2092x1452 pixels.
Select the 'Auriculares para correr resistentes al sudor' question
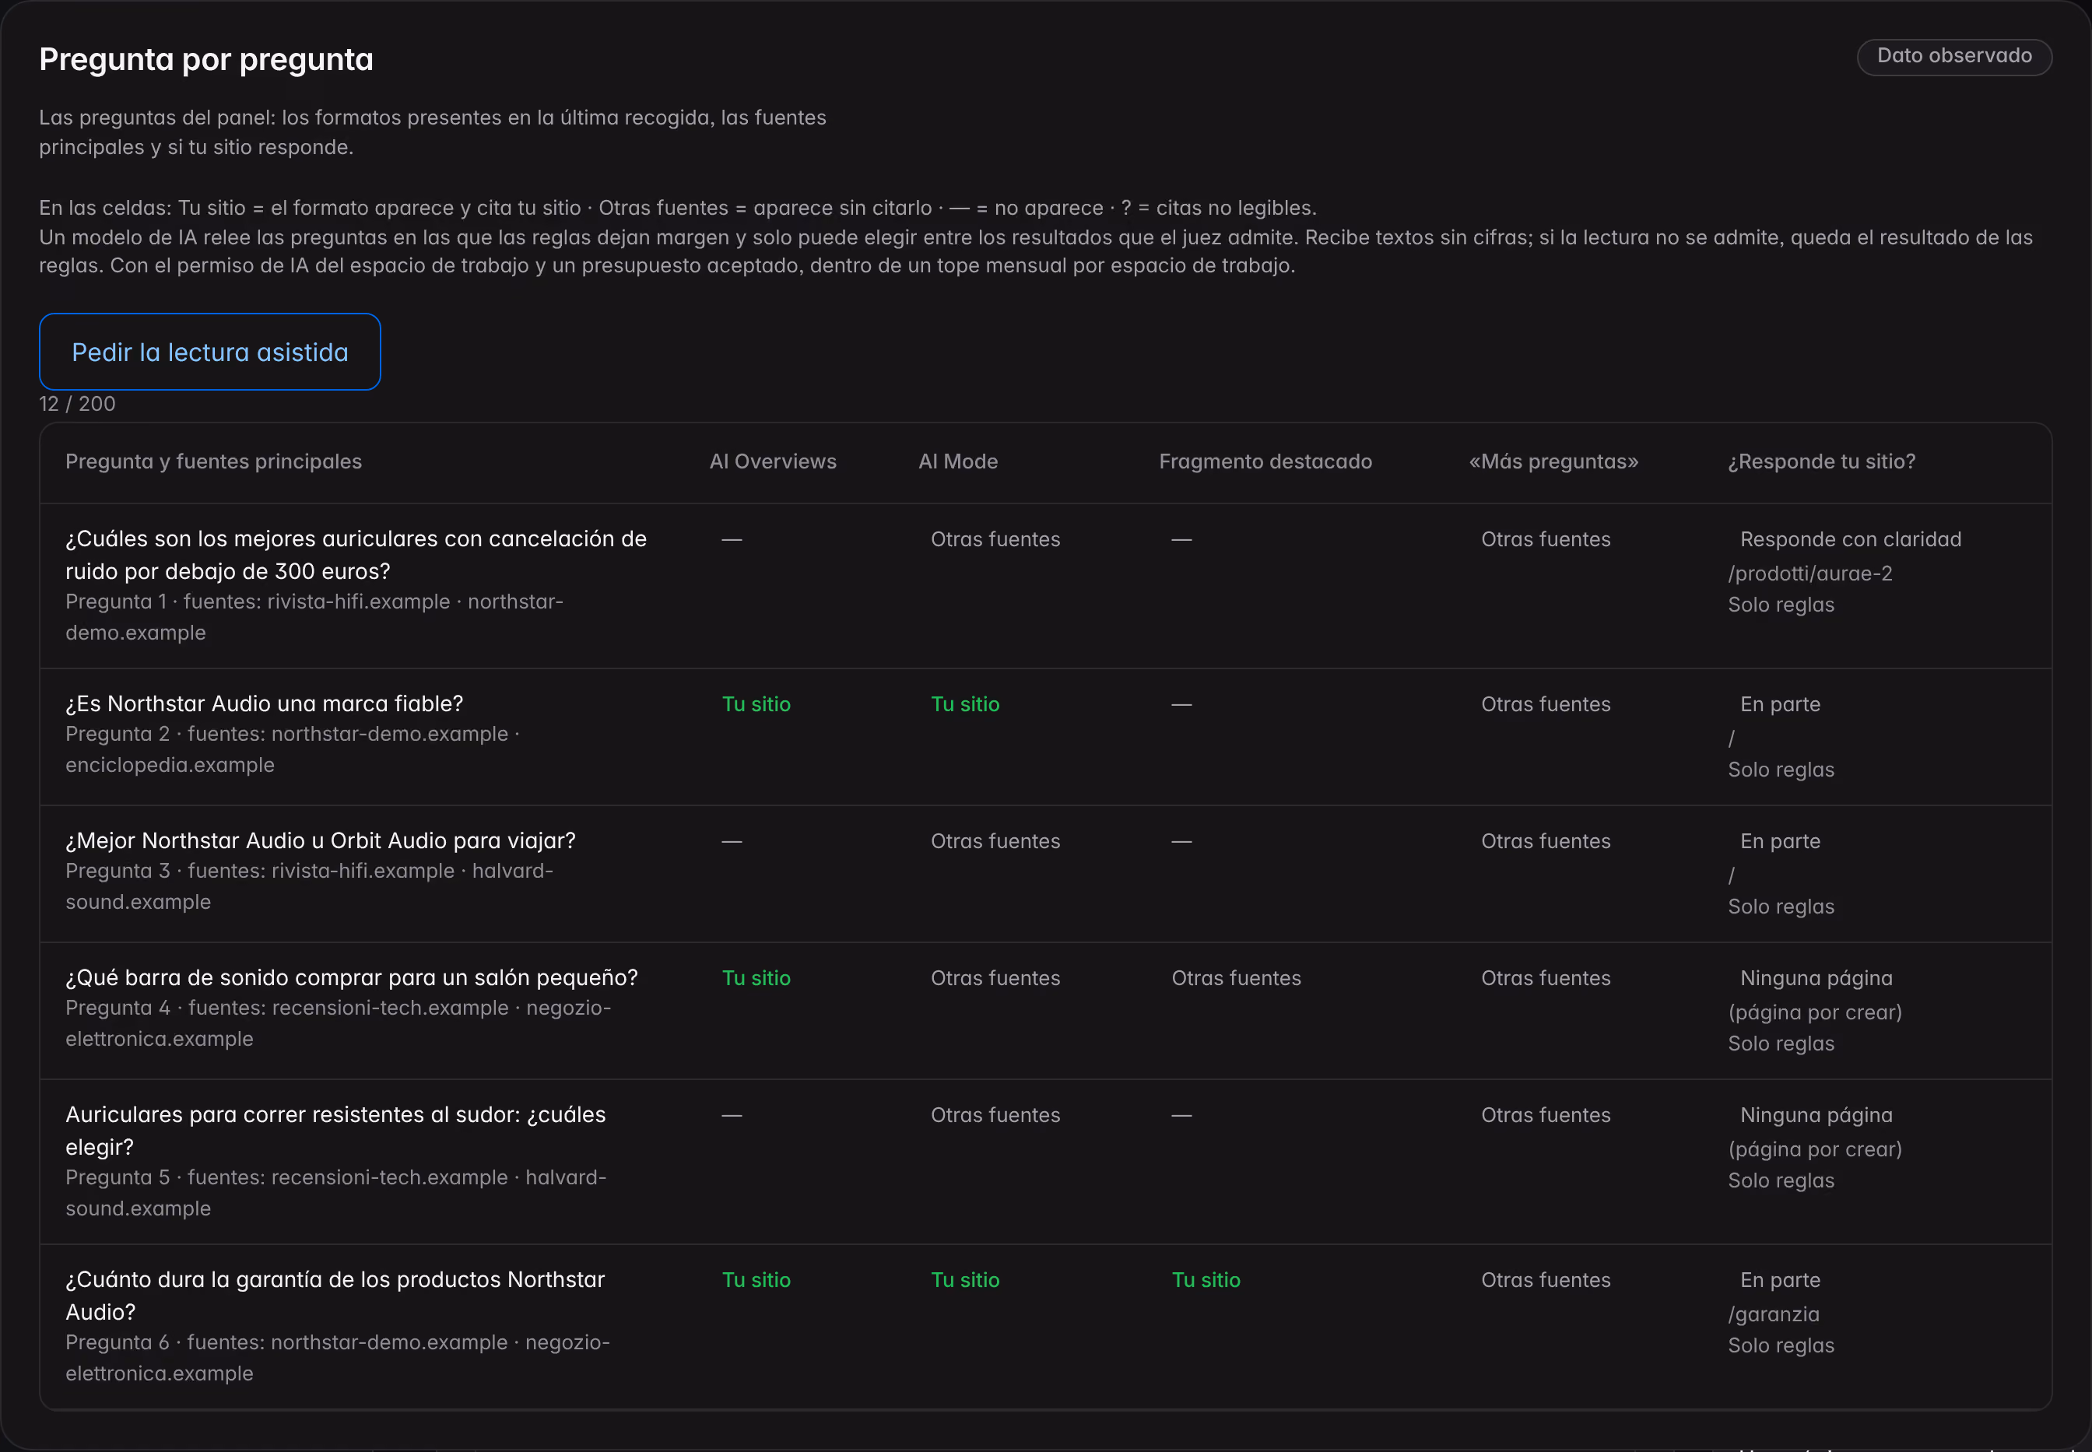tap(335, 1131)
